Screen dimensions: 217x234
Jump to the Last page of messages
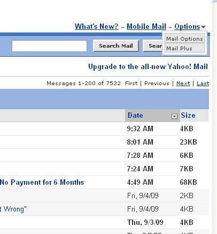pos(203,84)
